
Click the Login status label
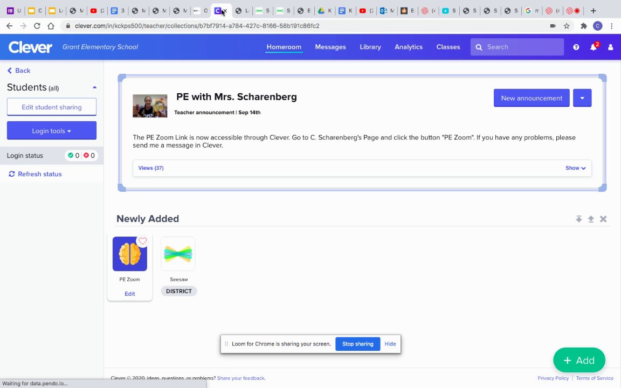point(25,156)
